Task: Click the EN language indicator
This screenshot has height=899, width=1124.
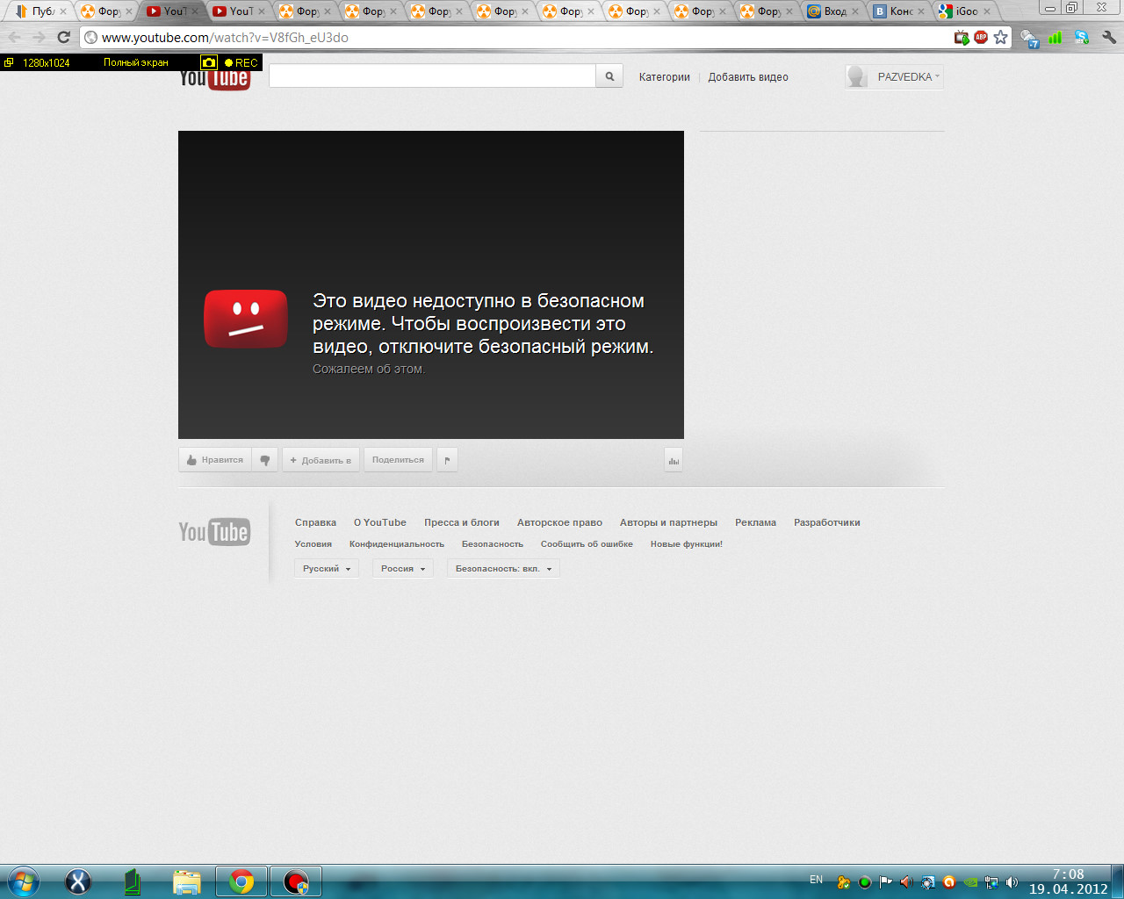Action: [x=817, y=880]
